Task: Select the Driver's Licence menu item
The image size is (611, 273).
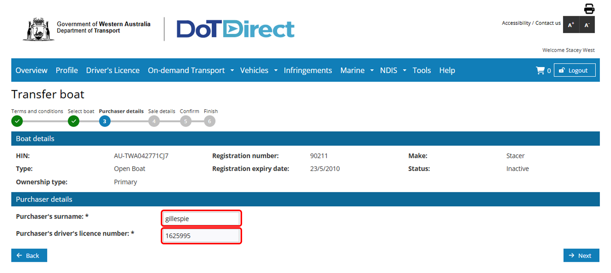Action: tap(113, 70)
